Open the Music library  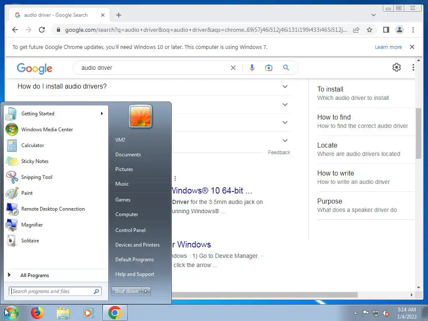click(x=140, y=184)
